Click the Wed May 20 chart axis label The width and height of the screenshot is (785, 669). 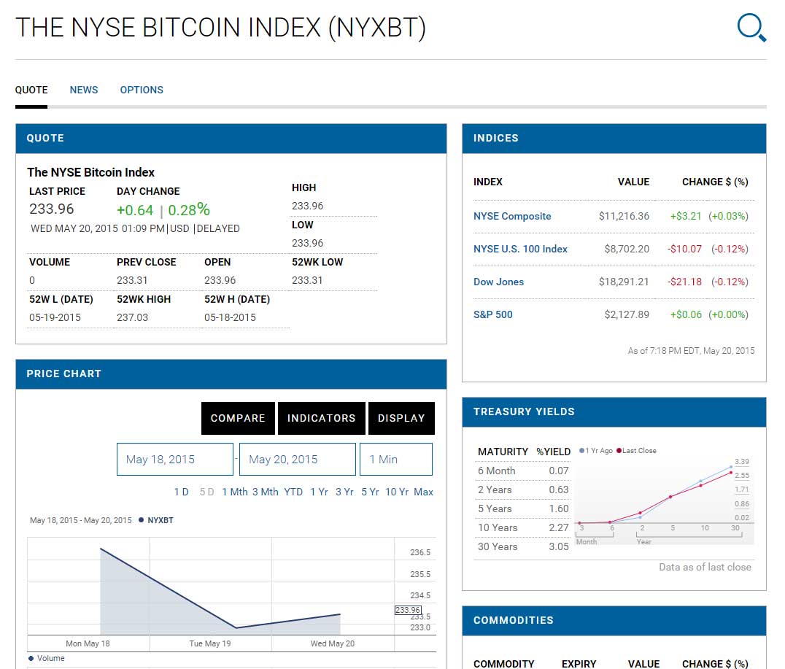pos(333,643)
